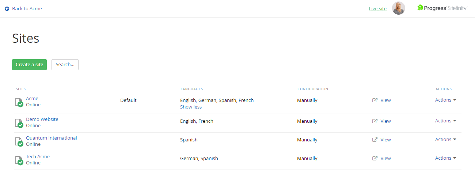Open the Actions dropdown for Quantum International
The width and height of the screenshot is (475, 190).
click(445, 139)
